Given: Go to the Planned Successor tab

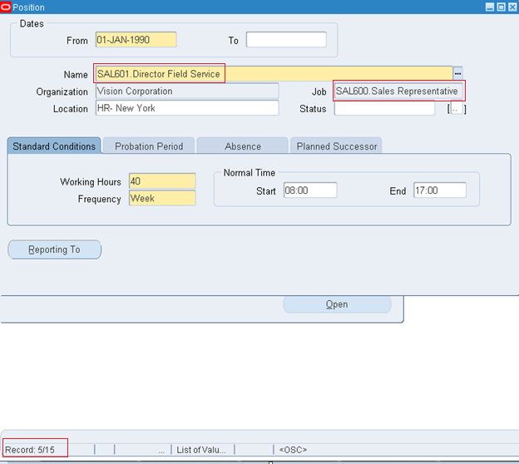Looking at the screenshot, I should pos(336,146).
